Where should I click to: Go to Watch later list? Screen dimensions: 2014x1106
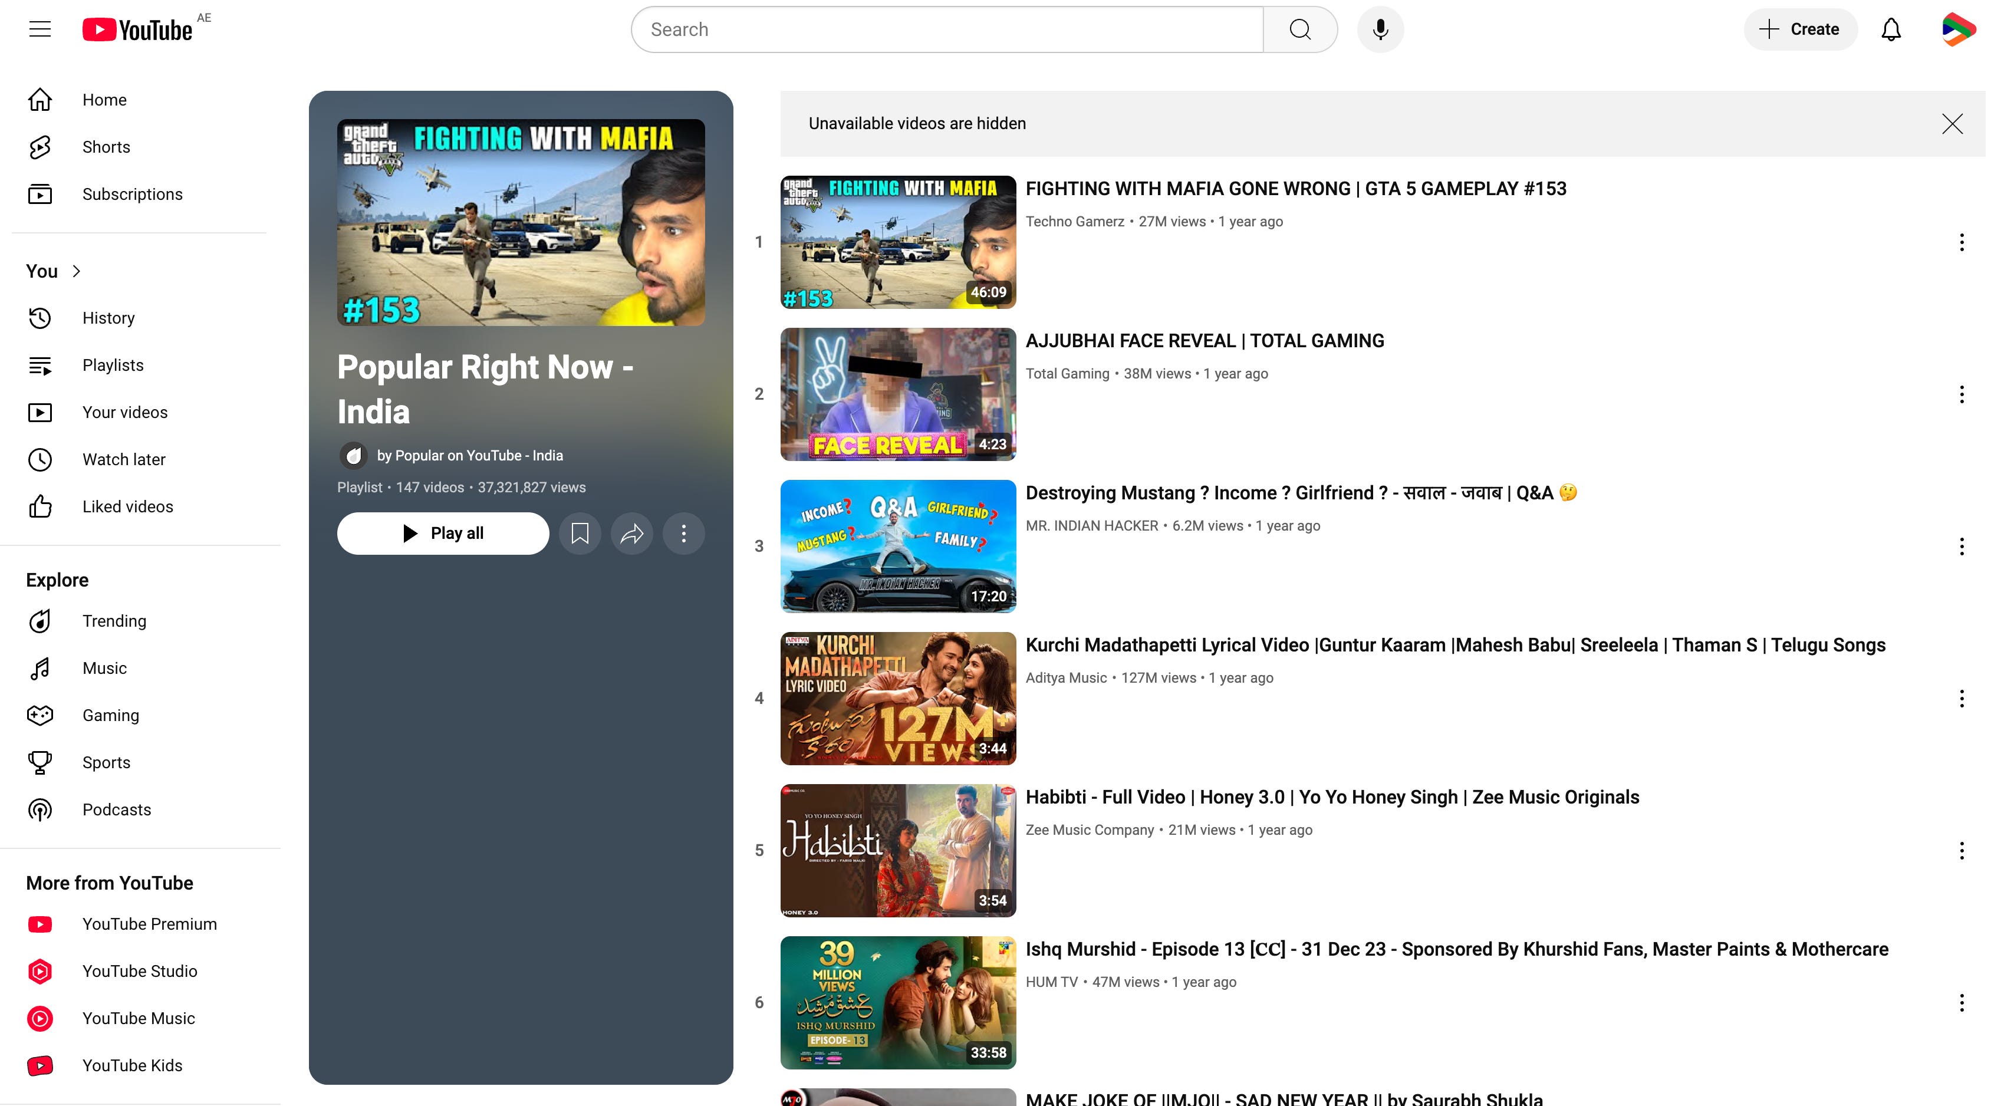coord(124,460)
